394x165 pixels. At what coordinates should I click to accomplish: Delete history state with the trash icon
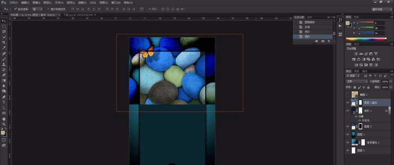coord(329,41)
